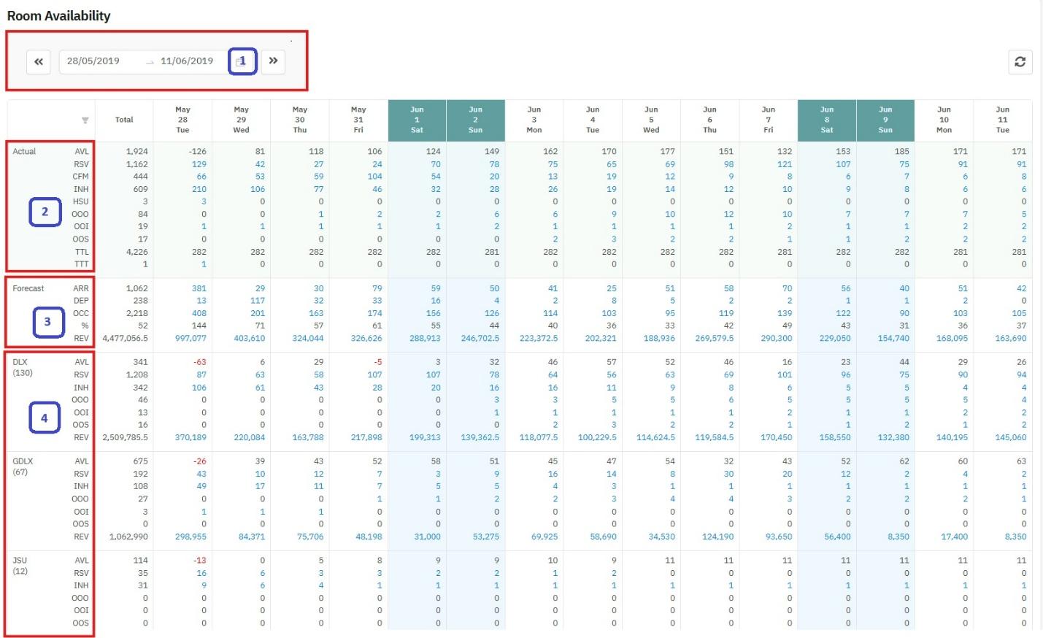Go to the next date range
Screen dimensions: 1043x638
point(273,61)
